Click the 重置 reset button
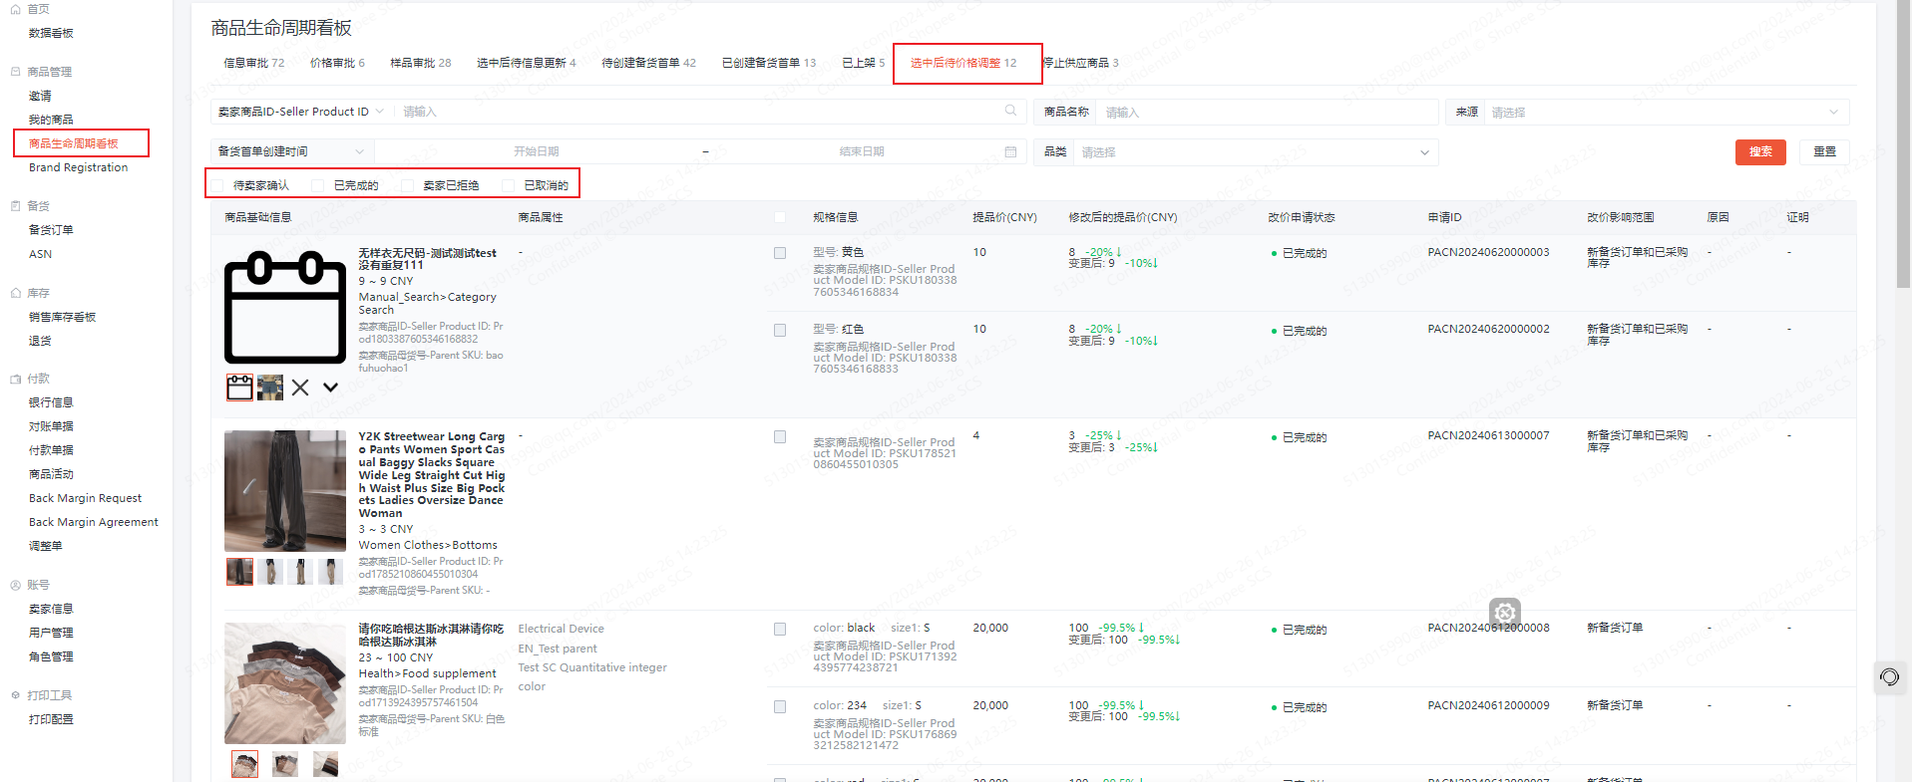 coord(1824,151)
